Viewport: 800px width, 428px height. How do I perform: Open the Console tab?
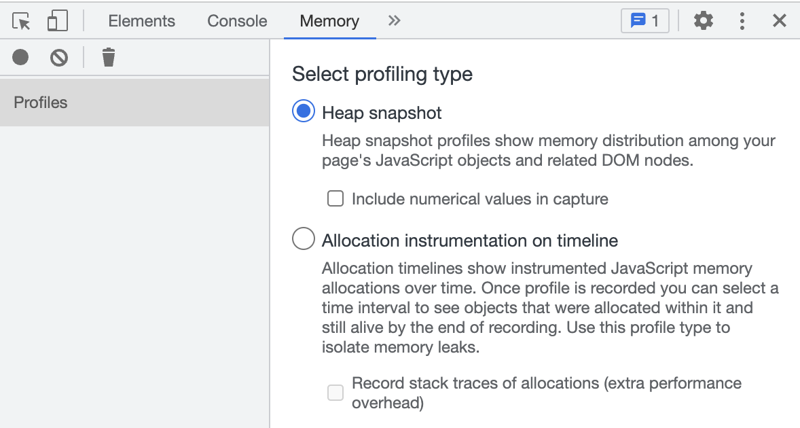(237, 21)
